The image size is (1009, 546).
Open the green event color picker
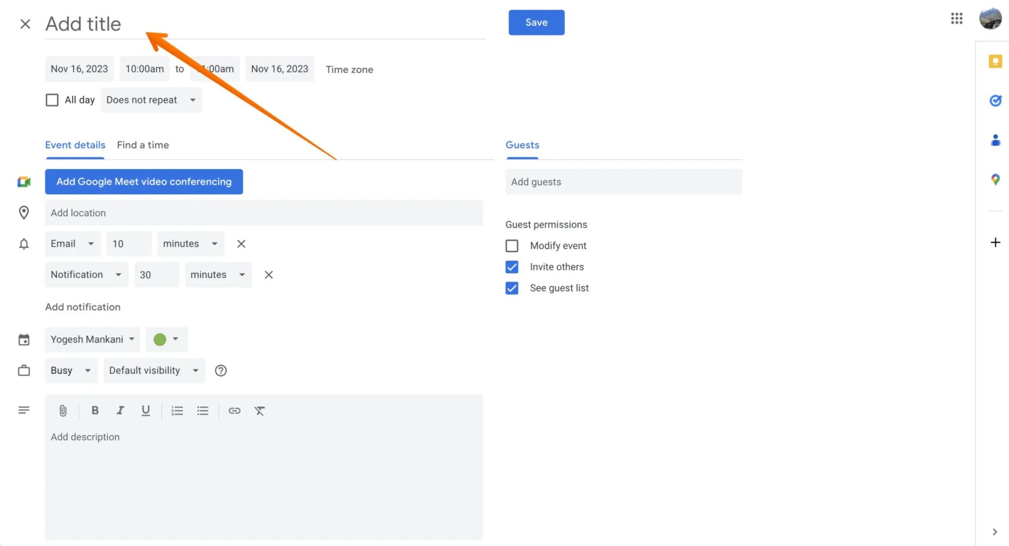(x=167, y=339)
